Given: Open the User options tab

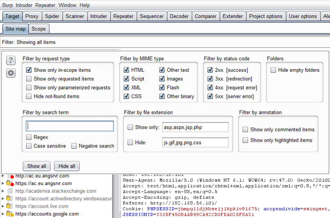Looking at the screenshot, I should click(303, 16).
